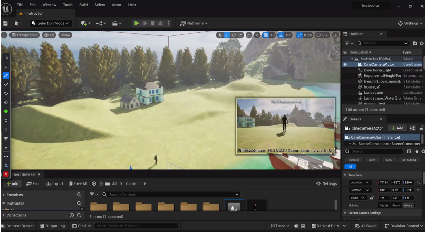Choose the select mode arrow in viewport
This screenshot has height=232, width=425.
(x=220, y=35)
